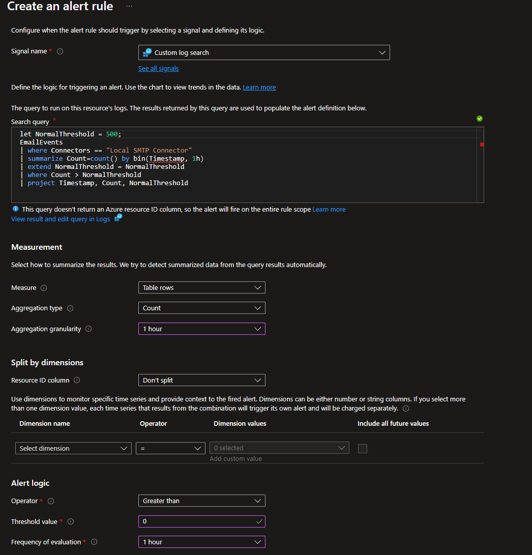Click the info icon beside Aggregation granularity
This screenshot has width=532, height=555.
88,329
